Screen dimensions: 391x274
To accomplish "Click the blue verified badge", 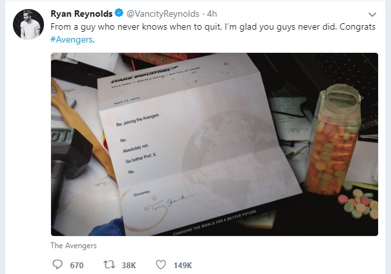I will point(120,13).
